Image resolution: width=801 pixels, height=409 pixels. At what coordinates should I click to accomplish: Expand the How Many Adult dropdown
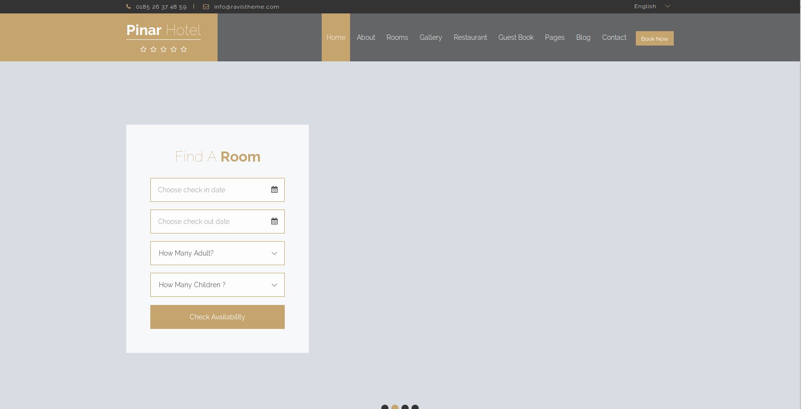click(x=217, y=253)
